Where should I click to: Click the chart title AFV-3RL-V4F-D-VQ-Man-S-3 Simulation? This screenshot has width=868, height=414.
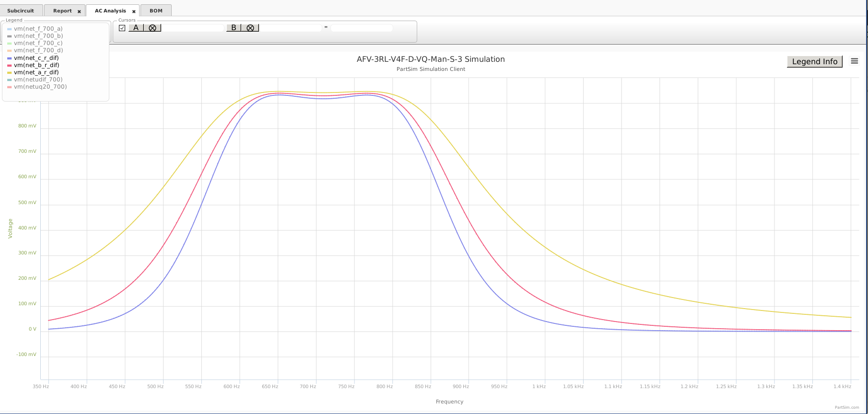(431, 59)
